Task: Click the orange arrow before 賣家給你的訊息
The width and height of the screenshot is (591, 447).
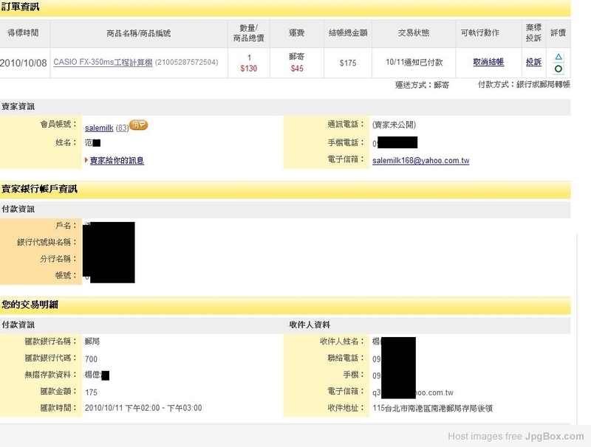Action: tap(86, 160)
